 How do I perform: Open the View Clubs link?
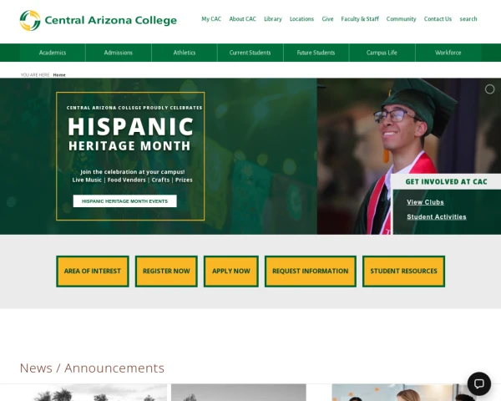[425, 202]
